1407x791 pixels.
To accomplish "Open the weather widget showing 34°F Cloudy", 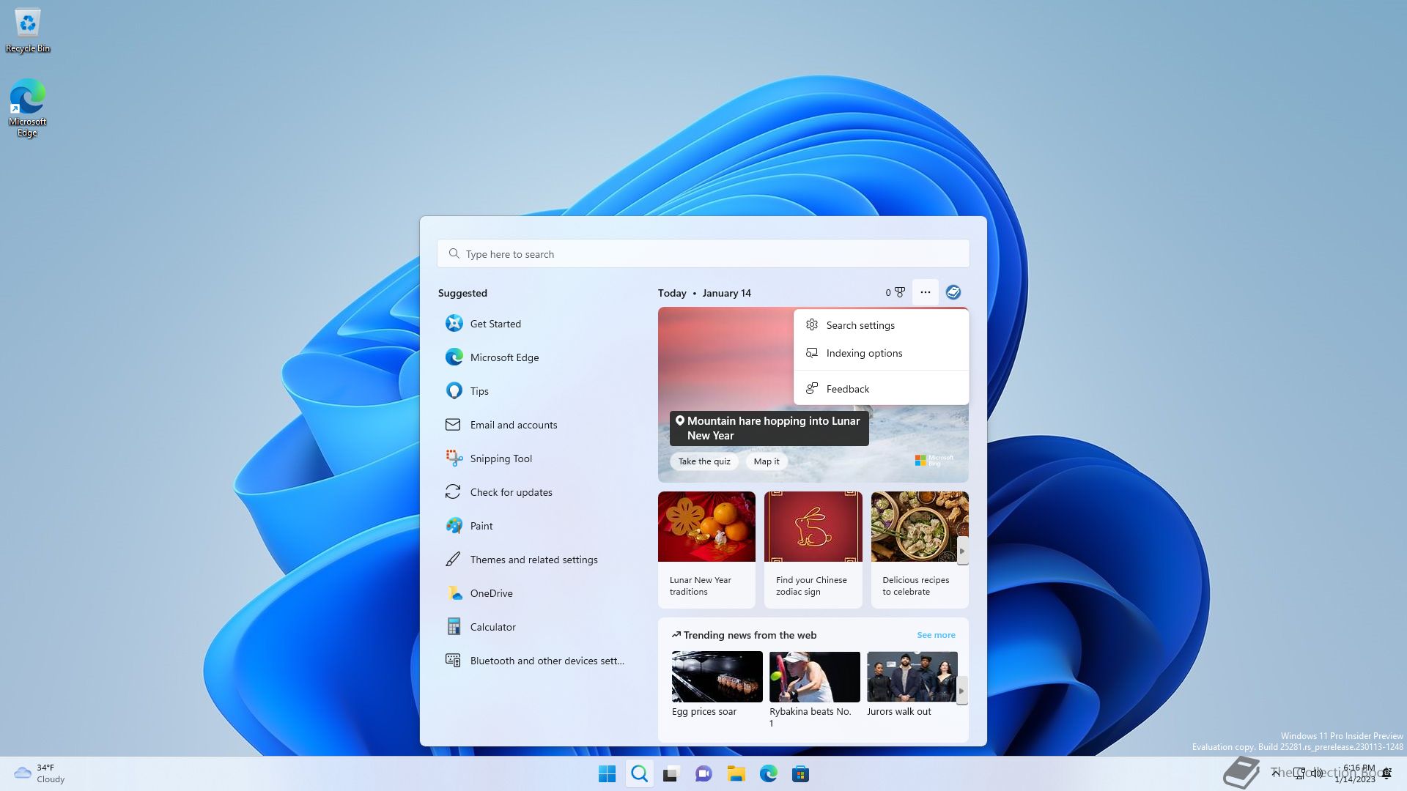I will 40,773.
